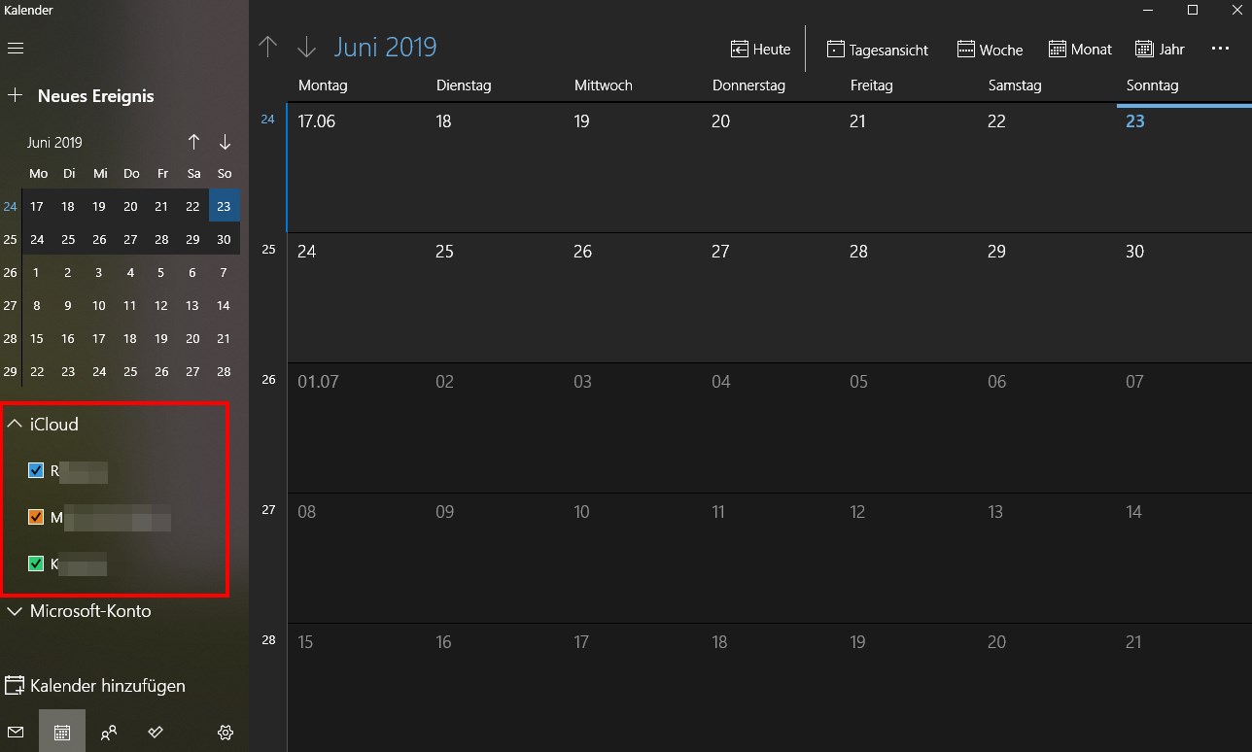Uncheck the green iCloud calendar checkbox
Screen dimensions: 1252x752
pos(36,564)
